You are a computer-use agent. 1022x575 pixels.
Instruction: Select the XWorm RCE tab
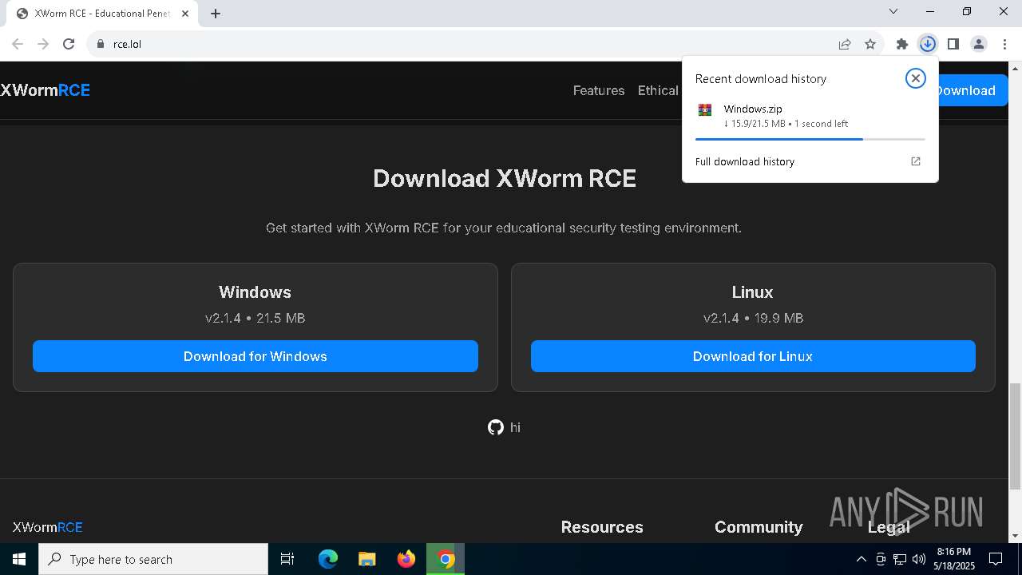coord(102,14)
